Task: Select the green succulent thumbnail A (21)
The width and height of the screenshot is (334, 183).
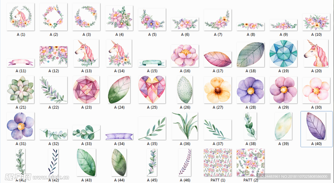Action: [21, 90]
